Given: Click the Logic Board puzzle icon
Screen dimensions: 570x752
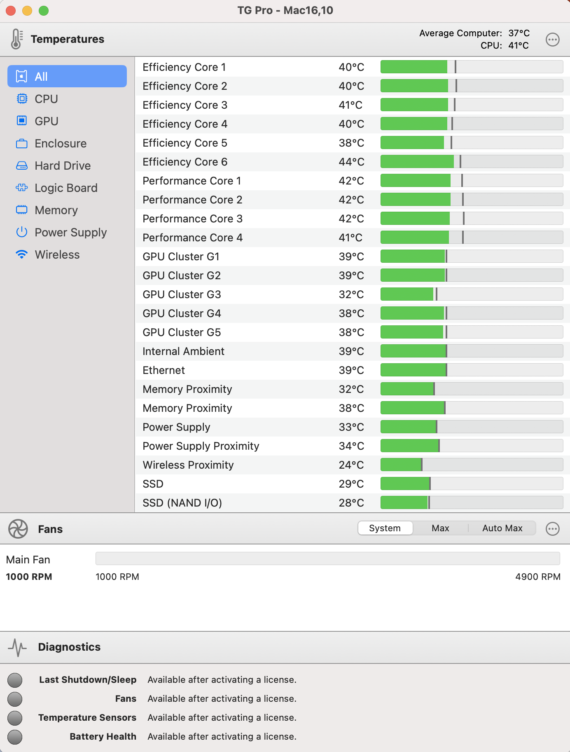Looking at the screenshot, I should pyautogui.click(x=22, y=188).
